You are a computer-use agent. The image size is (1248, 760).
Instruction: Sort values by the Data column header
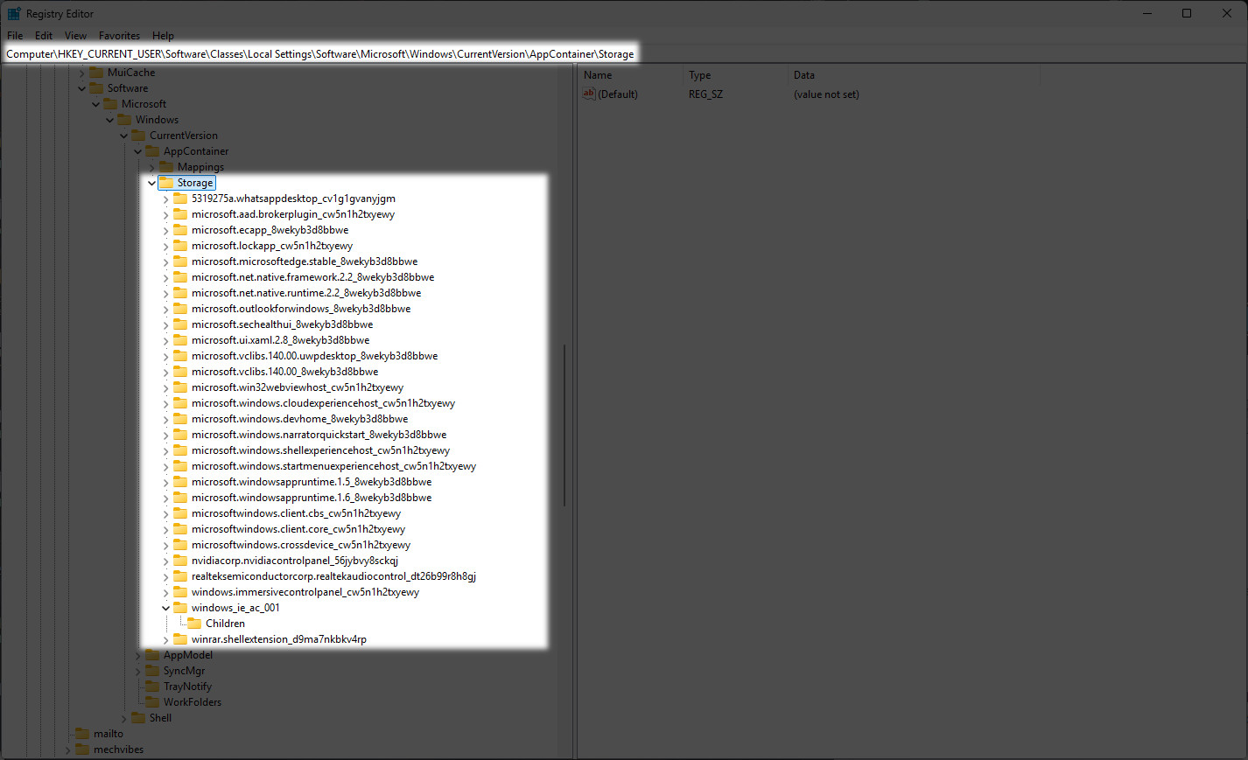(914, 75)
